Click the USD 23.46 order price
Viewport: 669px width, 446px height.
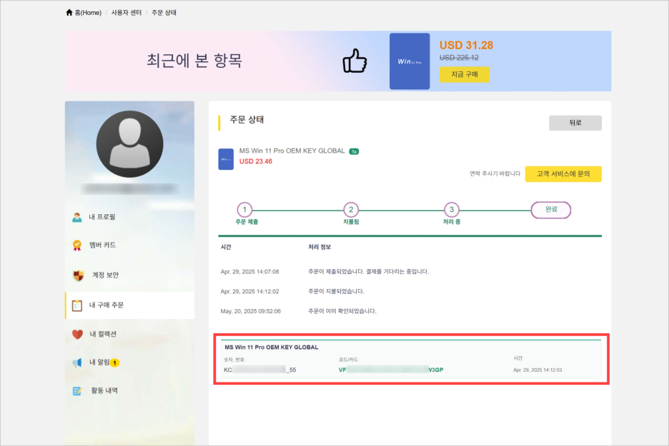pos(256,161)
